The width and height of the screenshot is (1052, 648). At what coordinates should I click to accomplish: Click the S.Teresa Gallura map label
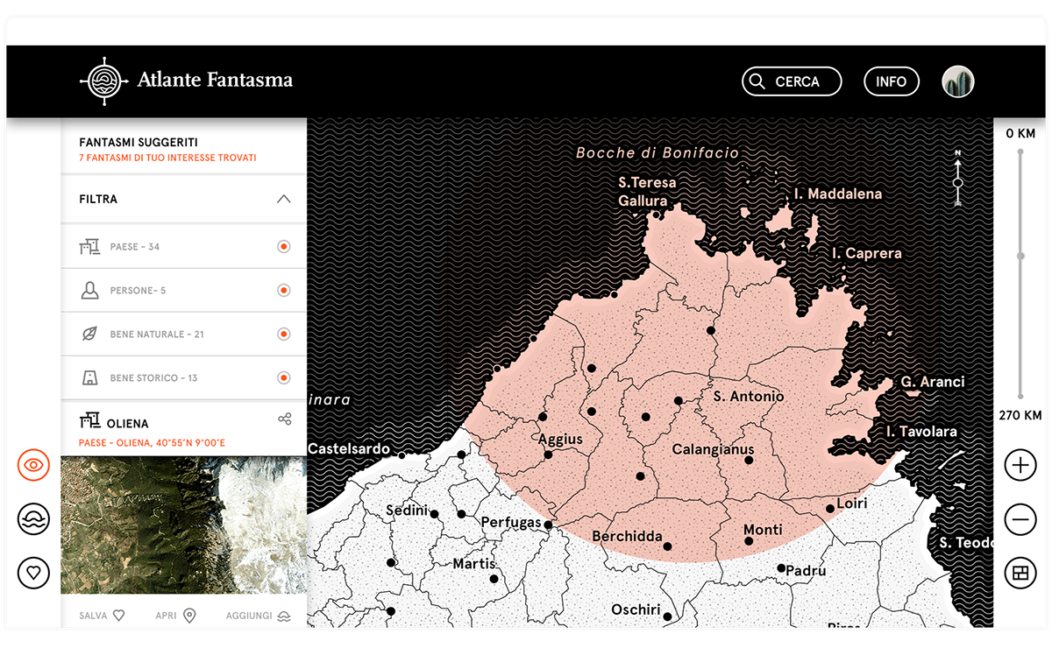tap(647, 192)
